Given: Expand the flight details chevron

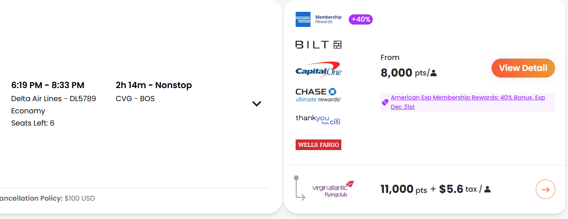Looking at the screenshot, I should pos(256,104).
